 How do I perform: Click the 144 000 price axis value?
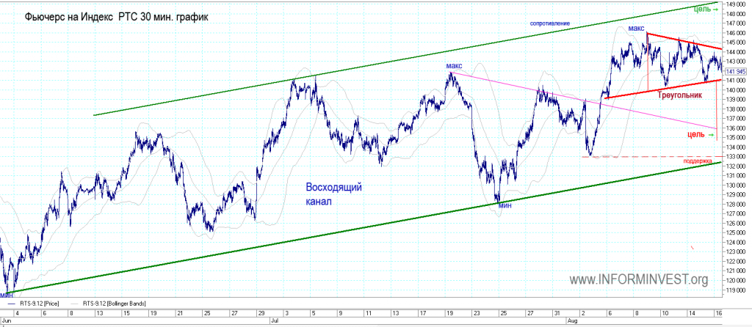736,52
